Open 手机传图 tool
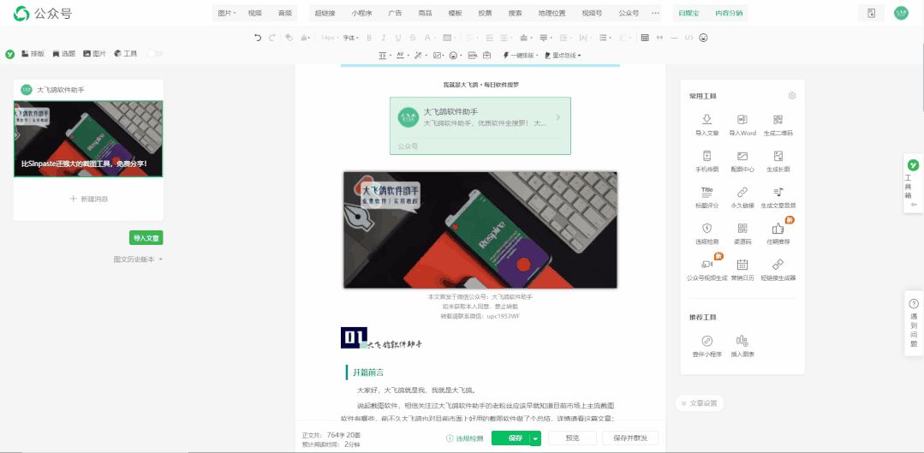 (x=707, y=161)
